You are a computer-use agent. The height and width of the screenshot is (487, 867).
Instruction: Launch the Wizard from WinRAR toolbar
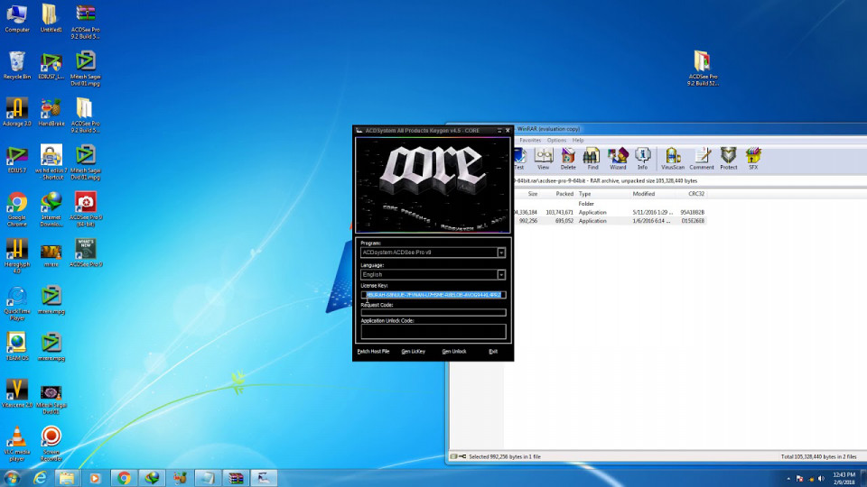[x=618, y=159]
